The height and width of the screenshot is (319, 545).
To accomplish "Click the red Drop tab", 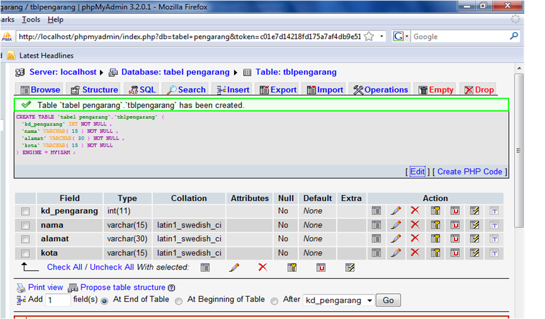I will [x=480, y=90].
